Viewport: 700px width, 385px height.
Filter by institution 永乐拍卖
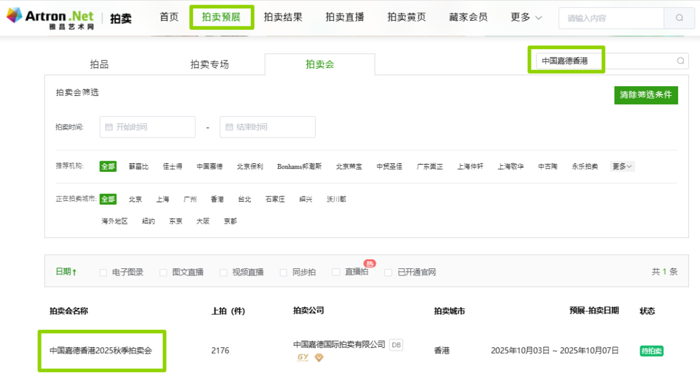pos(585,167)
